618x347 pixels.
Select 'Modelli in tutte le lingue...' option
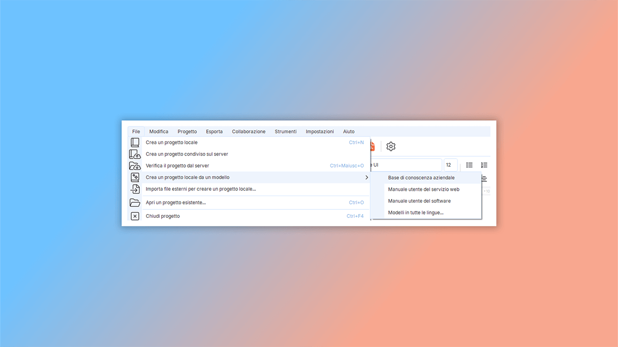tap(416, 212)
